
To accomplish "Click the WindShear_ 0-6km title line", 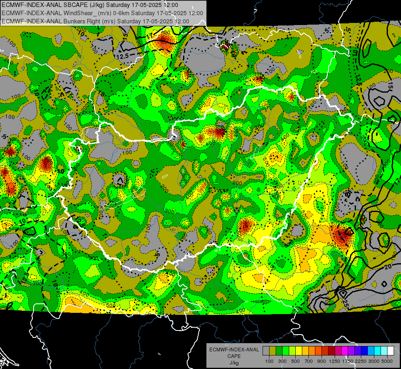I will pyautogui.click(x=102, y=13).
